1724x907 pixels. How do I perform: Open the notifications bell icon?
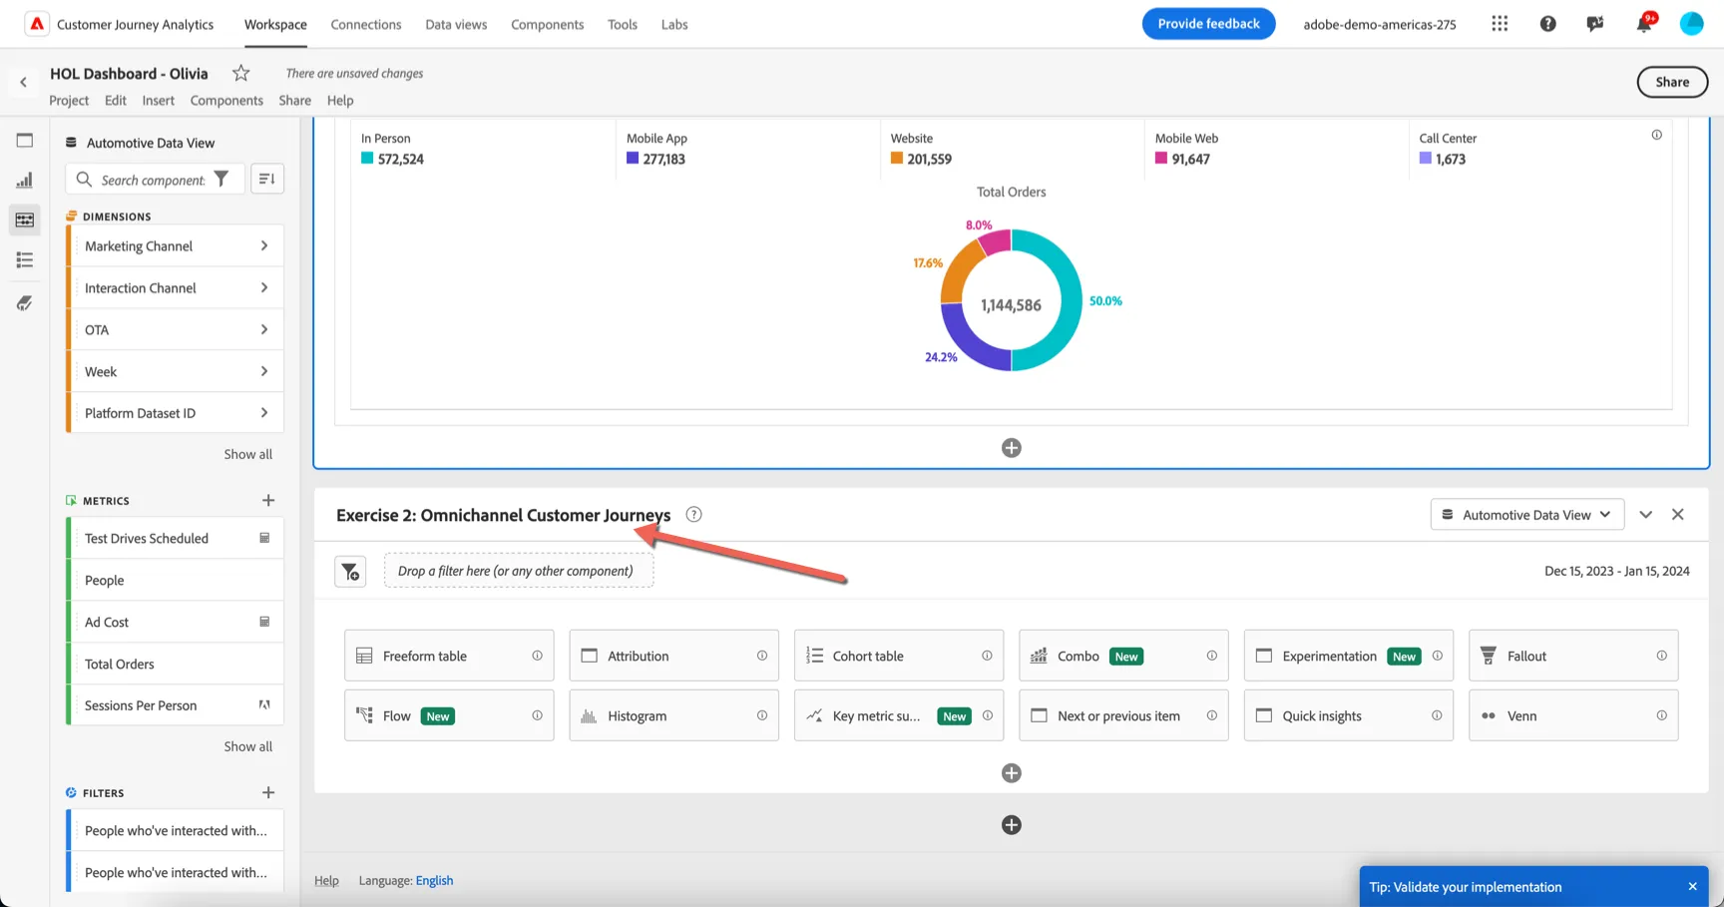coord(1643,24)
